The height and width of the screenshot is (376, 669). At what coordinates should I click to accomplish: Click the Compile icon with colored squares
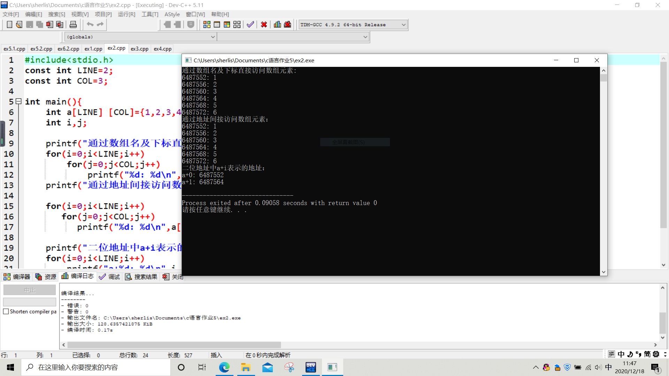point(207,24)
